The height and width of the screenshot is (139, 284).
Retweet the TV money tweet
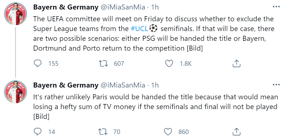coord(105,131)
